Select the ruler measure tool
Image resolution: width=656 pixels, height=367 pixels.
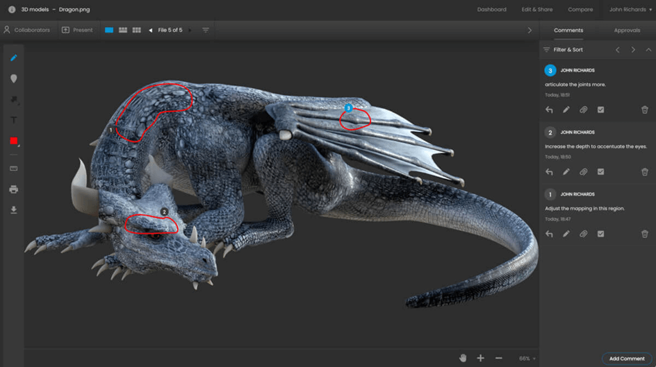coord(14,169)
